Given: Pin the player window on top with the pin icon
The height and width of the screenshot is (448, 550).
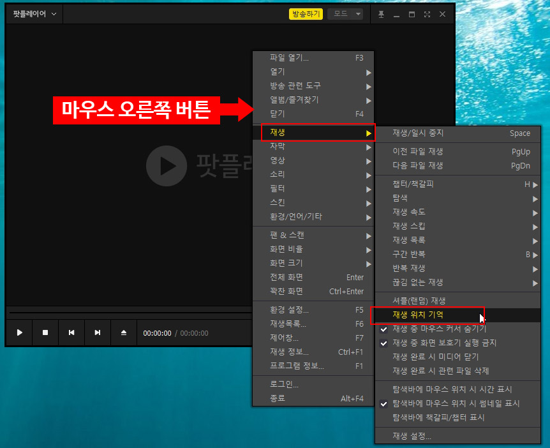Looking at the screenshot, I should point(382,15).
